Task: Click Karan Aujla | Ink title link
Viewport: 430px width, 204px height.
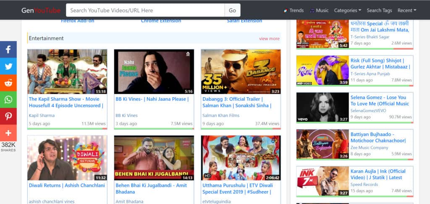Action: coord(378,174)
